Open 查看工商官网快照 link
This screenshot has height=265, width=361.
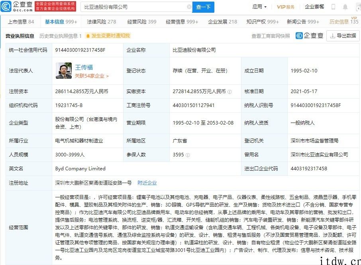tap(271, 36)
